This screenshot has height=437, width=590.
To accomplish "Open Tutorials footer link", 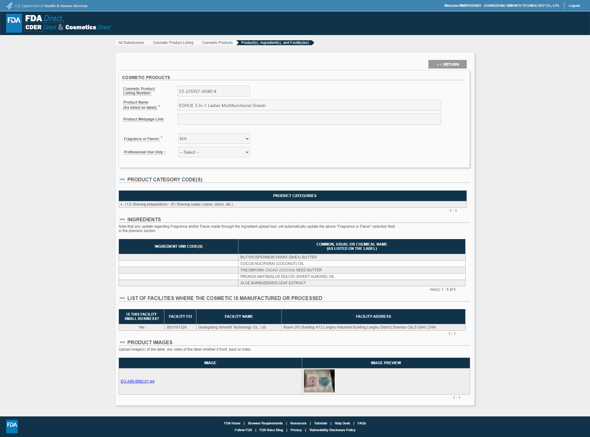I will pyautogui.click(x=321, y=423).
